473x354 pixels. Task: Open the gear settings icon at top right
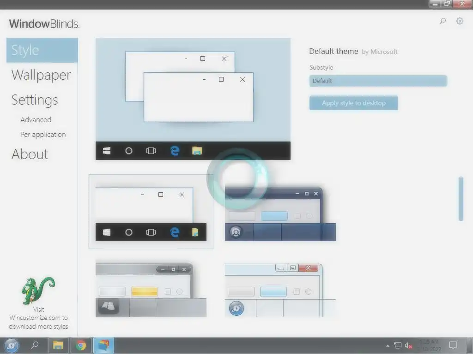point(460,21)
